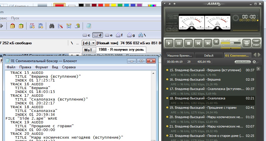Open the Формат menu in Notepad
This screenshot has height=141, width=266.
41,67
